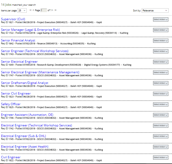Go to last page arrow icon
The width and height of the screenshot is (172, 164).
(56, 10)
